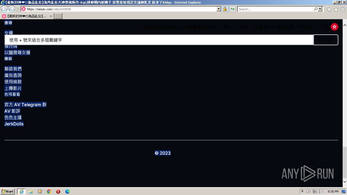
Task: Open the 以圖搜尋女優 link
Action: tap(17, 53)
